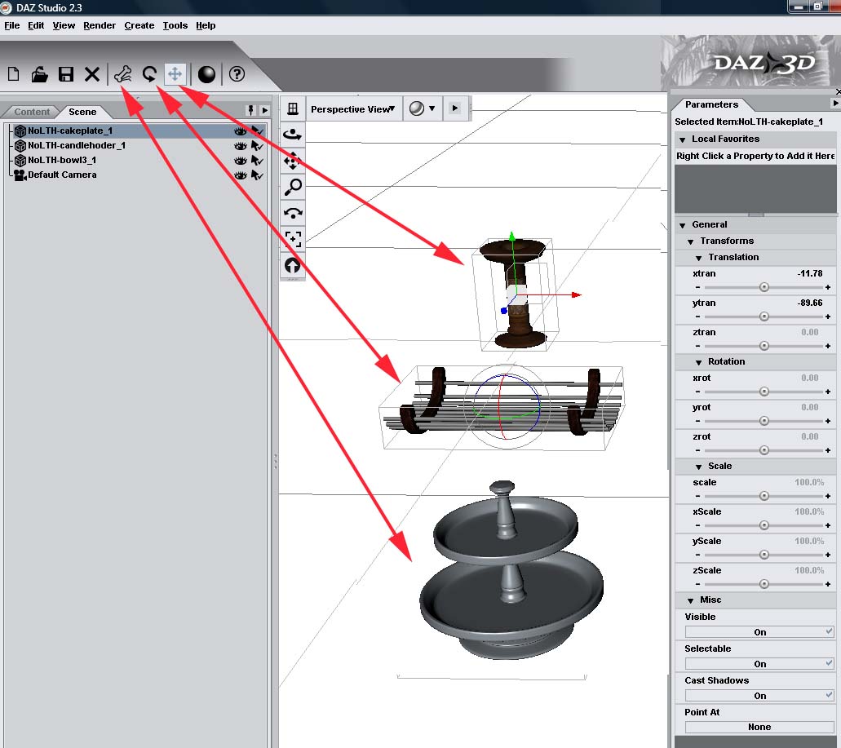Click the yrot slider handle
This screenshot has width=841, height=748.
[764, 421]
